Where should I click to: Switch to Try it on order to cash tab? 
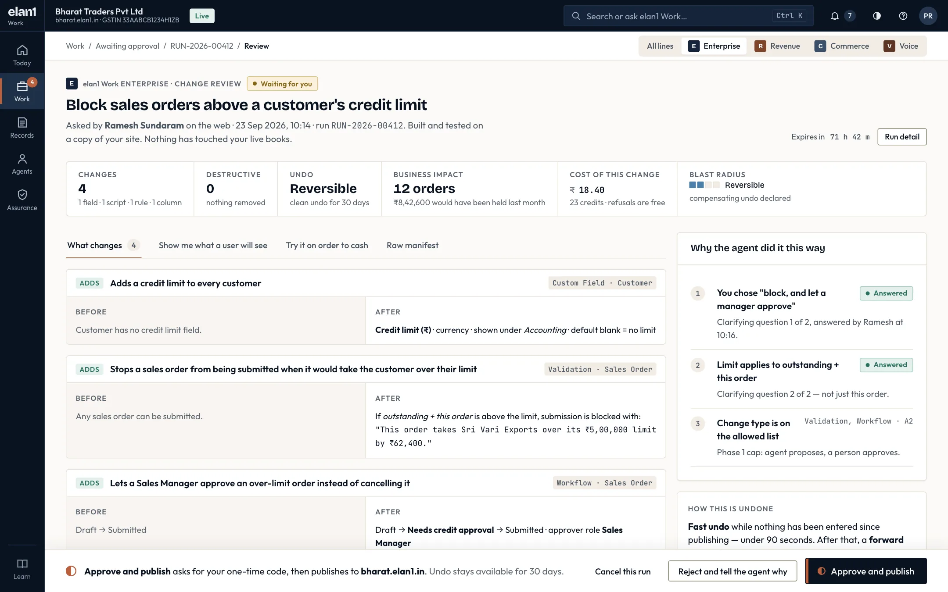pos(327,246)
